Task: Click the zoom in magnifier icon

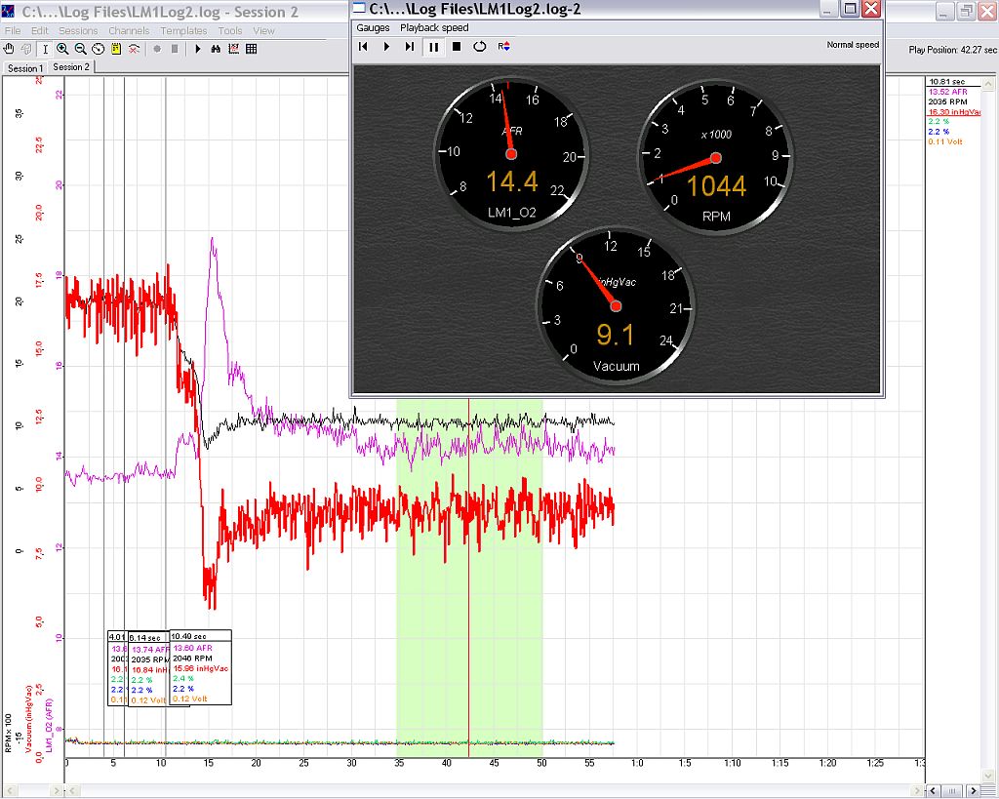Action: 62,49
